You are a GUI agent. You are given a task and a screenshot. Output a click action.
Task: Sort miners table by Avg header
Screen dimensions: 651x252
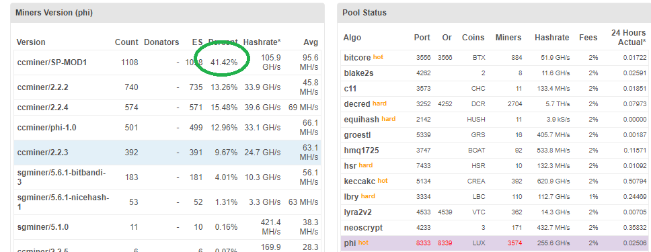pos(311,42)
